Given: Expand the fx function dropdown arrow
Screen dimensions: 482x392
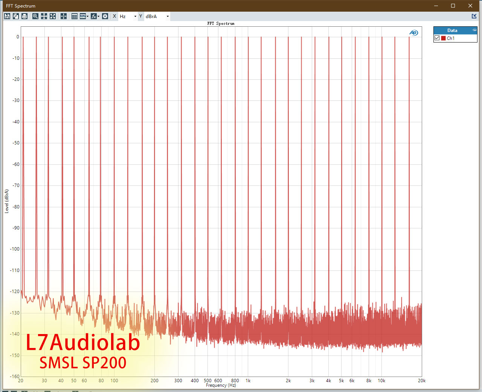Looking at the screenshot, I should (99, 17).
